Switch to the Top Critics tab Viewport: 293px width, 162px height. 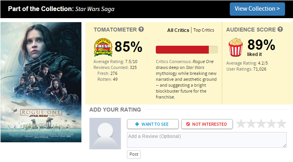[x=204, y=30]
